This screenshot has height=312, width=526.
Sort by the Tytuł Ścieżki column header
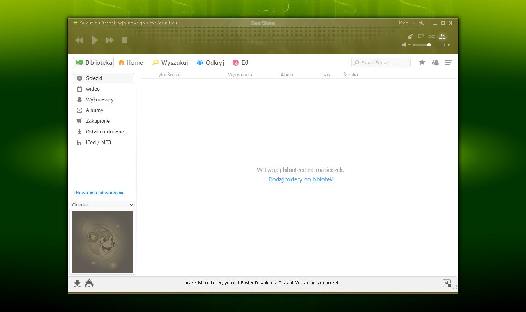pyautogui.click(x=168, y=75)
